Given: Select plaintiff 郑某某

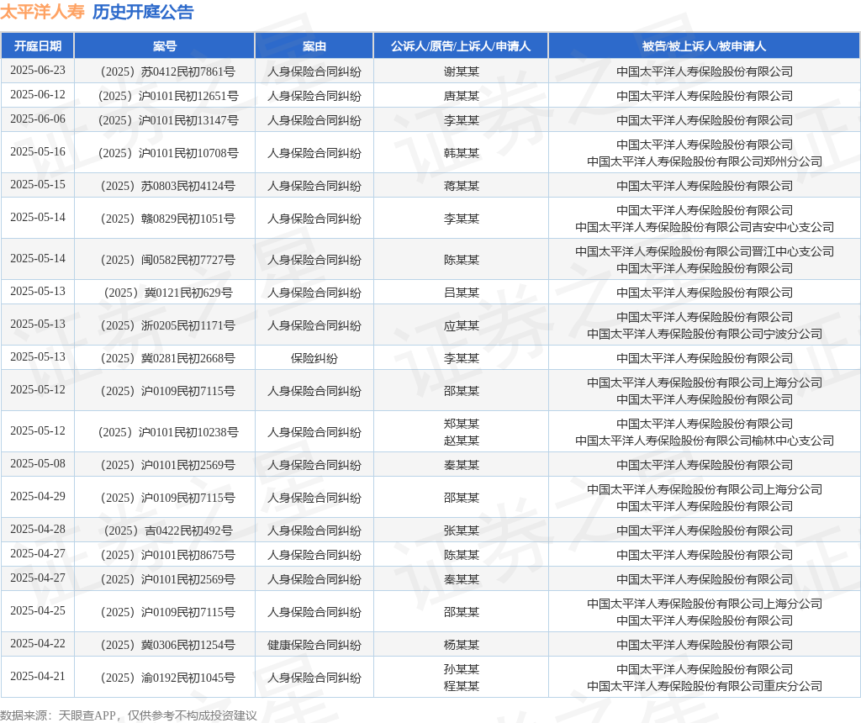Looking at the screenshot, I should [462, 424].
